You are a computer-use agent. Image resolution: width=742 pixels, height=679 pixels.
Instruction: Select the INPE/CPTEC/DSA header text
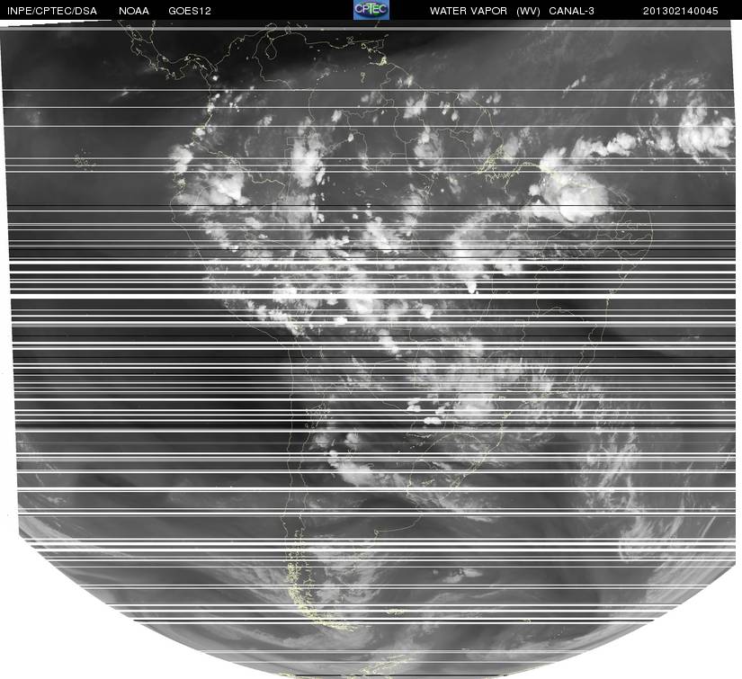pyautogui.click(x=52, y=11)
